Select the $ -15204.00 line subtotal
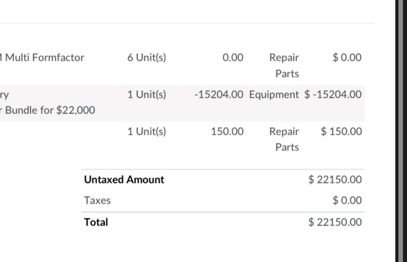This screenshot has width=407, height=262. [333, 94]
